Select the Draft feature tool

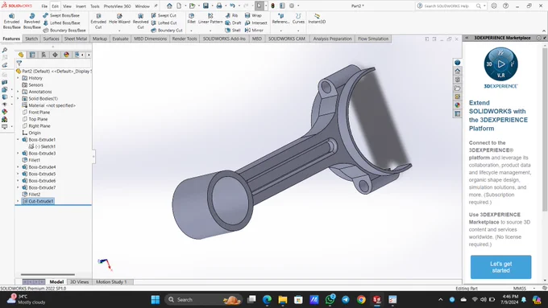[x=233, y=23]
